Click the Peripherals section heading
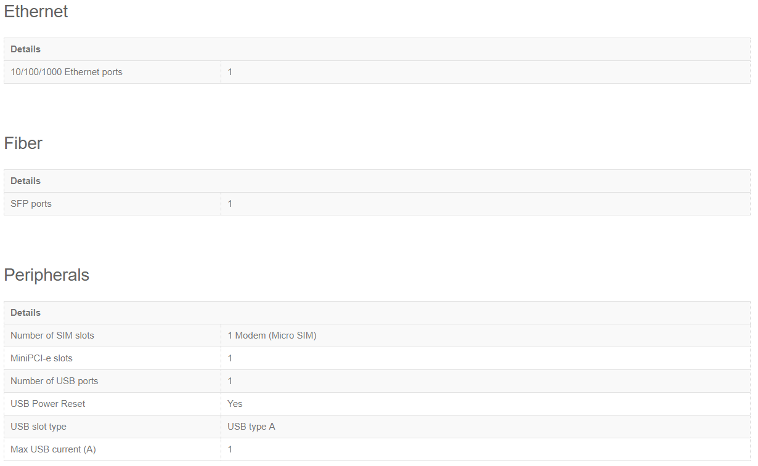The width and height of the screenshot is (758, 466). tap(46, 275)
